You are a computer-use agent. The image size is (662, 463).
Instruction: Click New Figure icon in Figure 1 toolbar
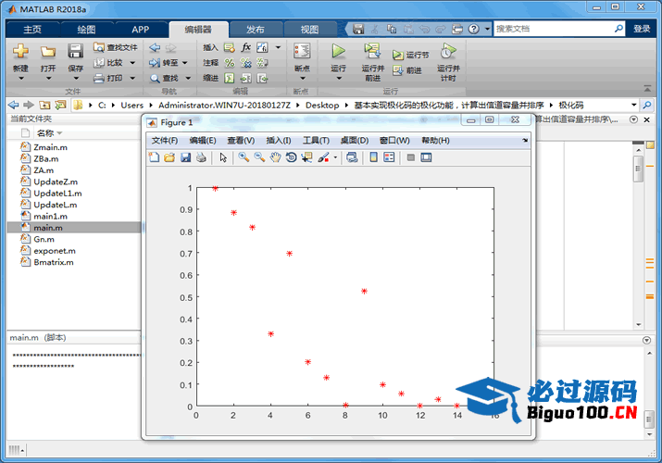point(154,157)
